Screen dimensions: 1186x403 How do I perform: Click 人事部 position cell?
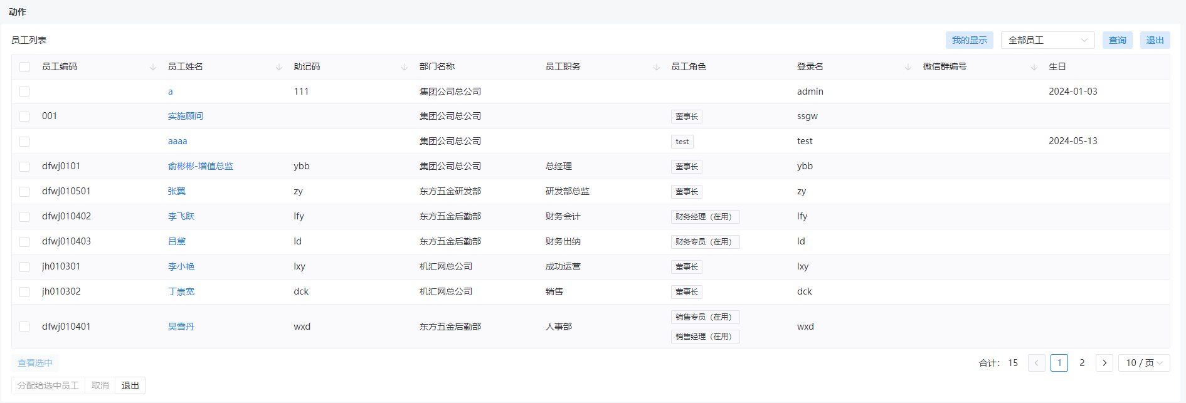[x=559, y=327]
